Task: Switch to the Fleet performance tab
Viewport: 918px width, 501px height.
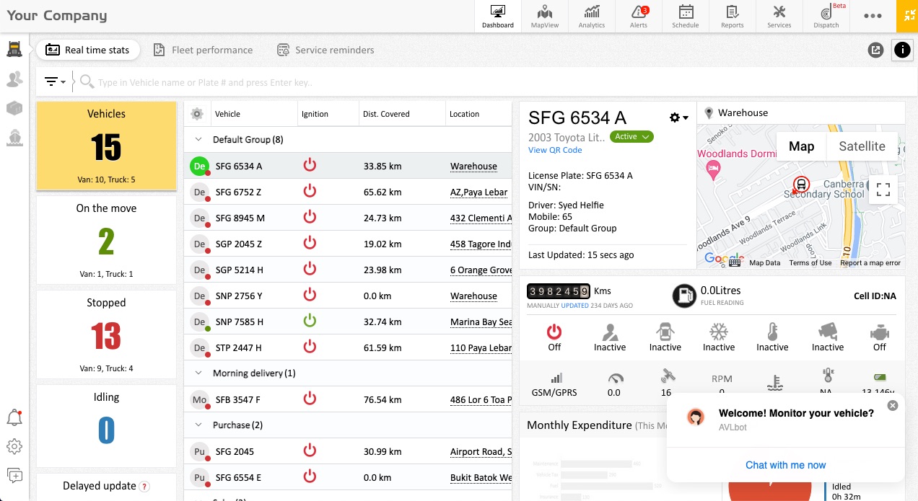Action: click(203, 50)
